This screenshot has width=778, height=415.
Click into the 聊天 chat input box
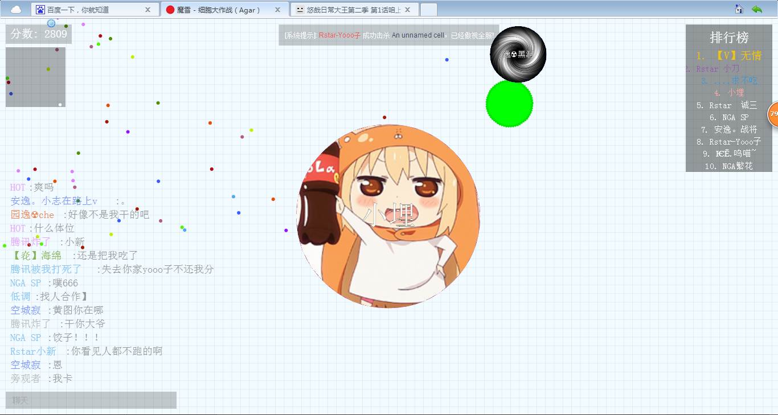(x=91, y=400)
